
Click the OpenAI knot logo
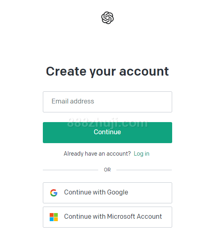[x=107, y=18]
